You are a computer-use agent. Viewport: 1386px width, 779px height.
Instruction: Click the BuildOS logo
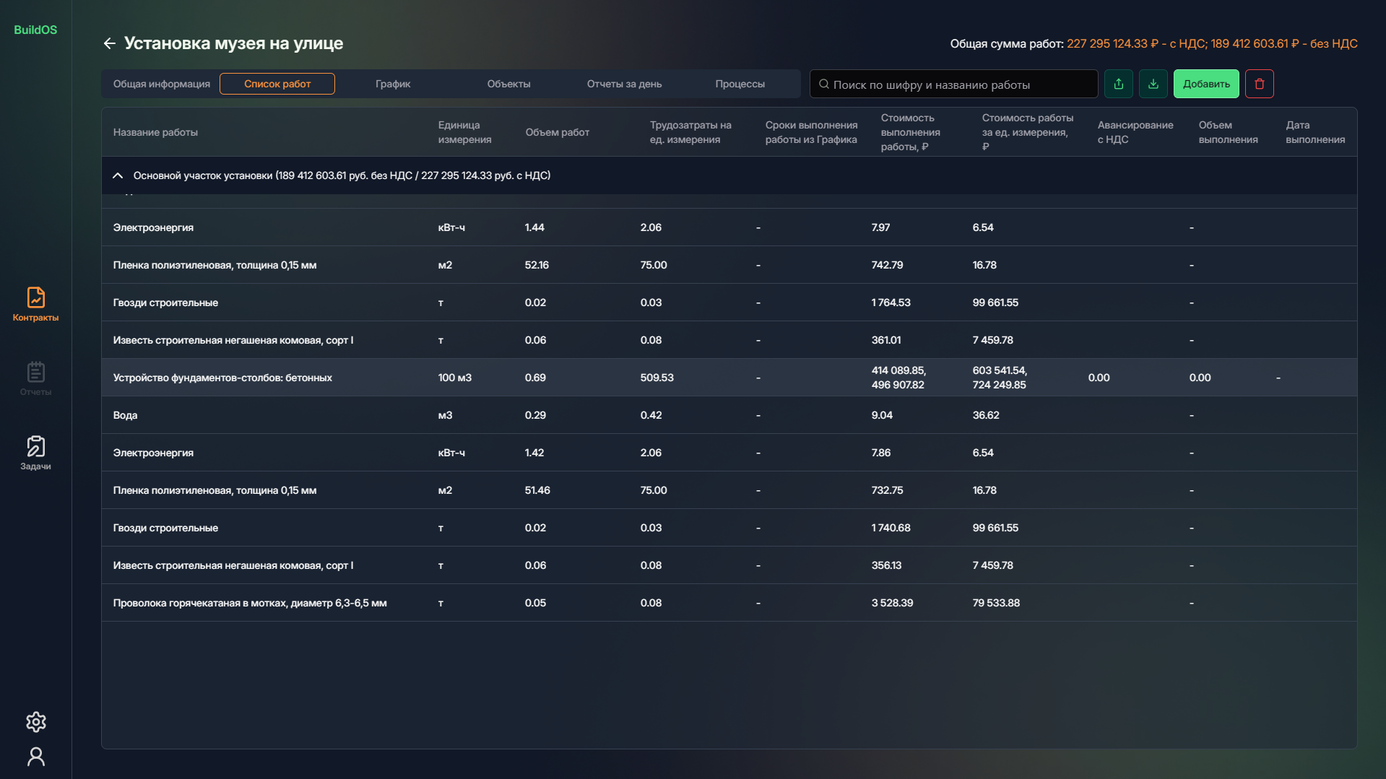35,30
